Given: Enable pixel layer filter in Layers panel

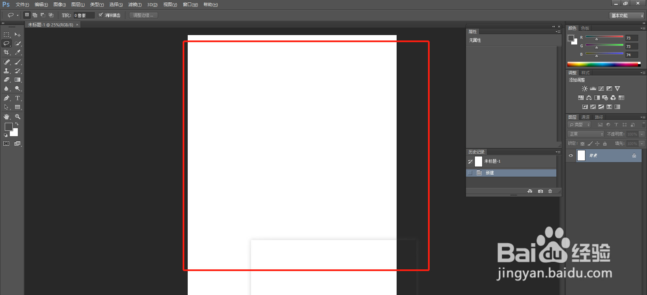Looking at the screenshot, I should pos(600,125).
